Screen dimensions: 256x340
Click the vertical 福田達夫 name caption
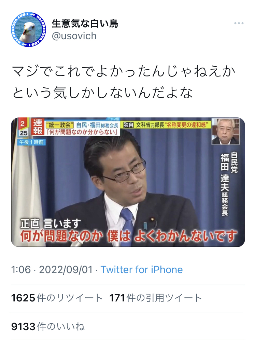(x=225, y=184)
